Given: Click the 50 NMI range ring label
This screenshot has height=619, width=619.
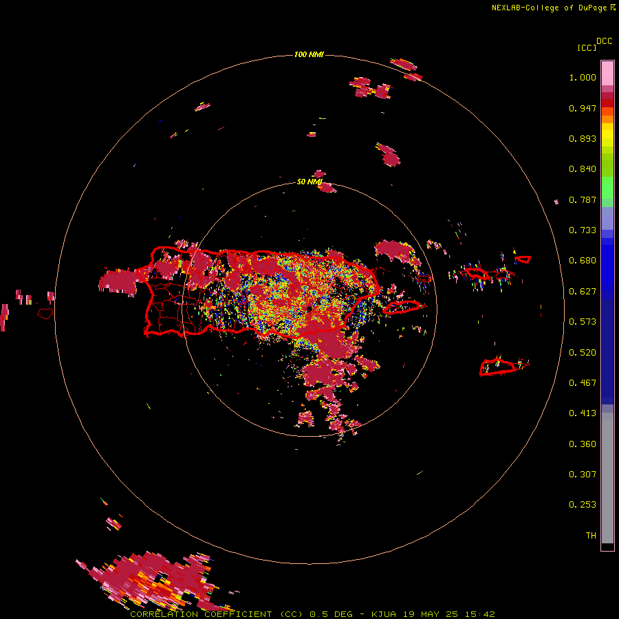Looking at the screenshot, I should click(x=309, y=182).
